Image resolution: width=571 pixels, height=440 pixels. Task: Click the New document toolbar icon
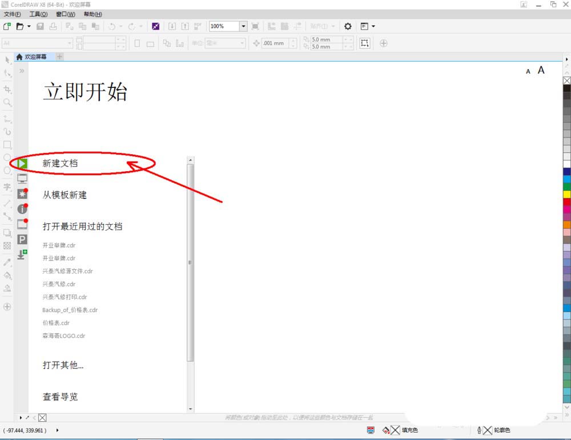(7, 26)
